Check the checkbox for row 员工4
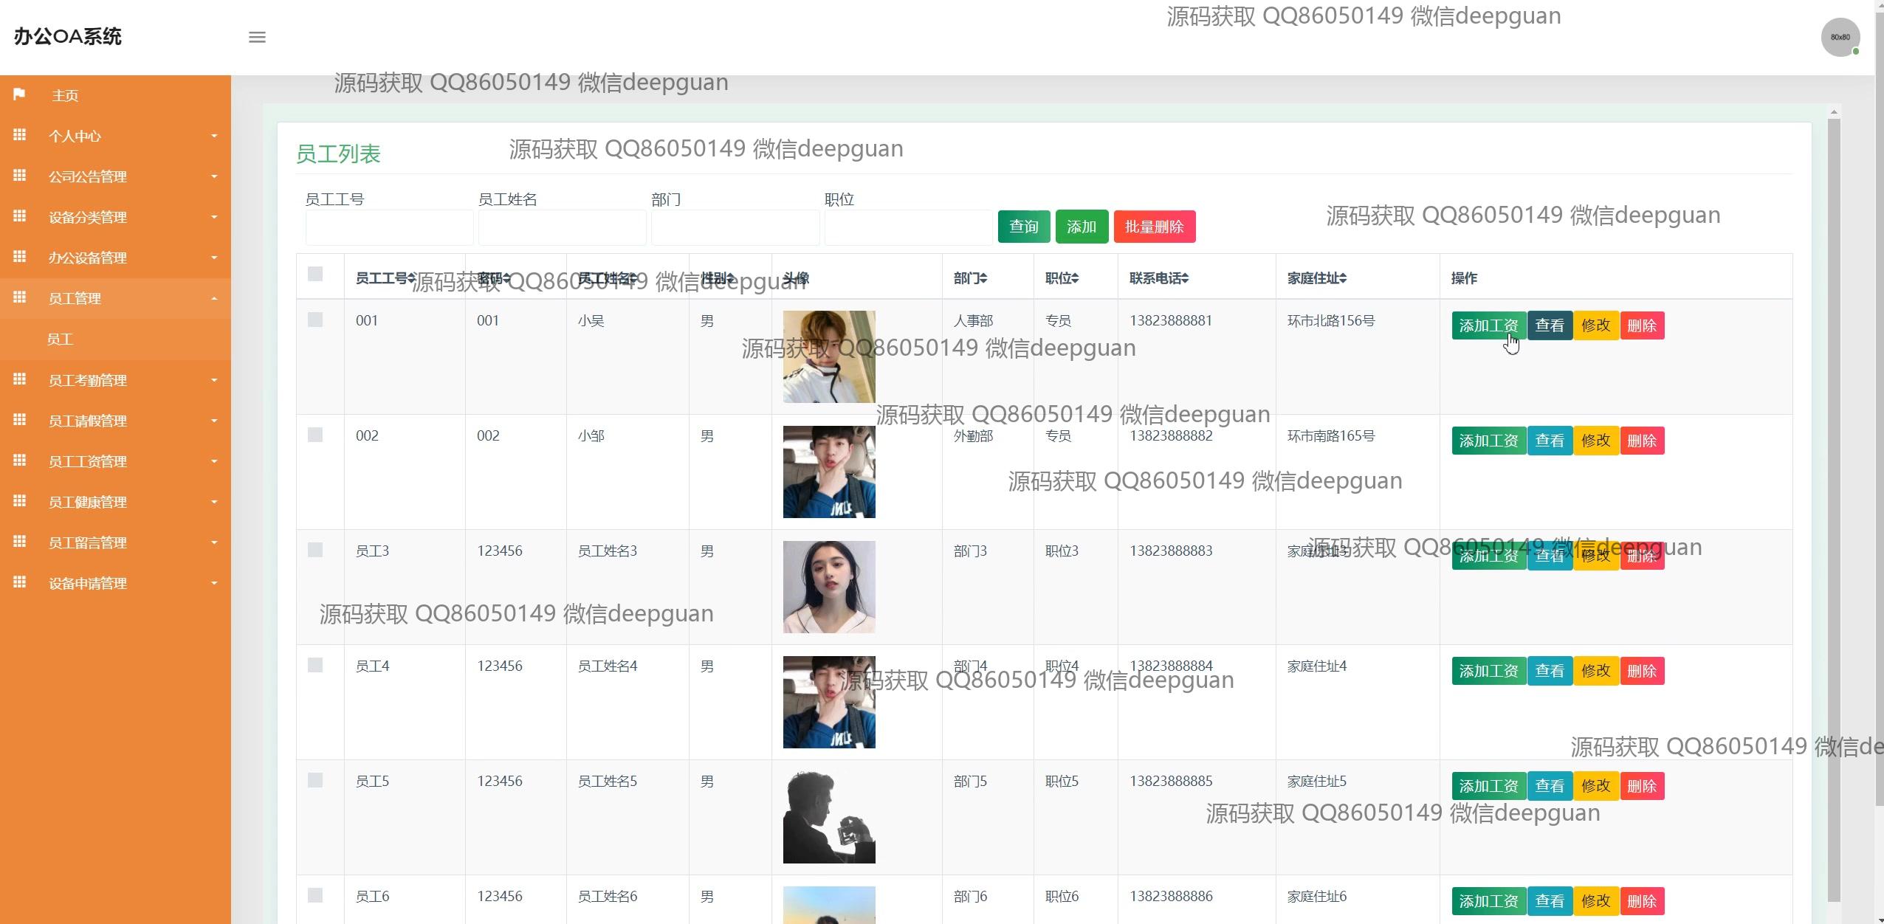 point(315,665)
